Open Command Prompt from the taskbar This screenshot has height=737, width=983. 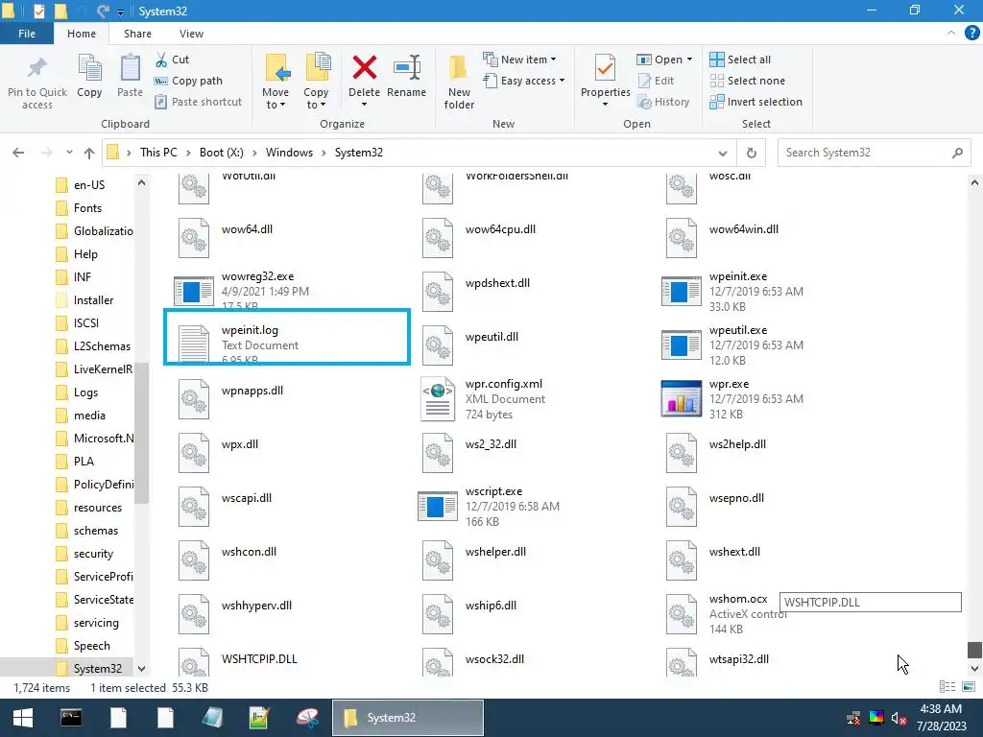[71, 718]
